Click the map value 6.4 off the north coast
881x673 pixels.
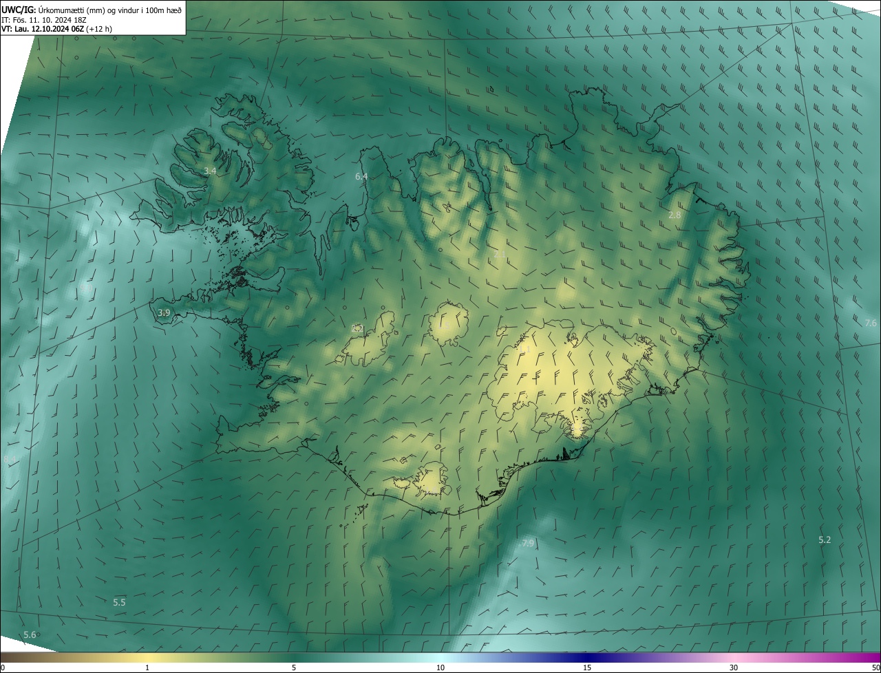click(361, 177)
